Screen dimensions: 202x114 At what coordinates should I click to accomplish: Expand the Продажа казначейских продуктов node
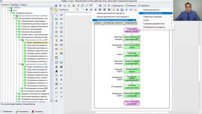[x=16, y=94]
